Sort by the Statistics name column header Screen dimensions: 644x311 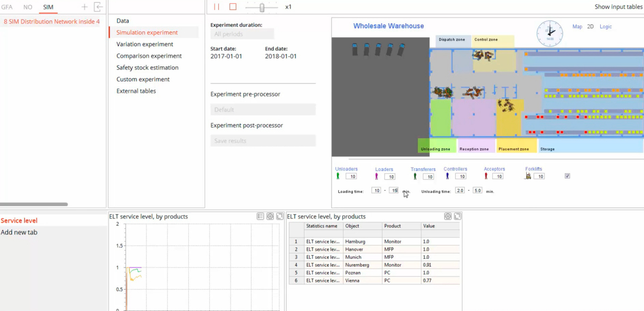point(324,226)
